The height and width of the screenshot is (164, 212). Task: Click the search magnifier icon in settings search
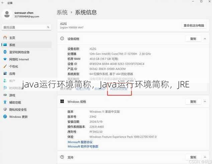point(48,27)
